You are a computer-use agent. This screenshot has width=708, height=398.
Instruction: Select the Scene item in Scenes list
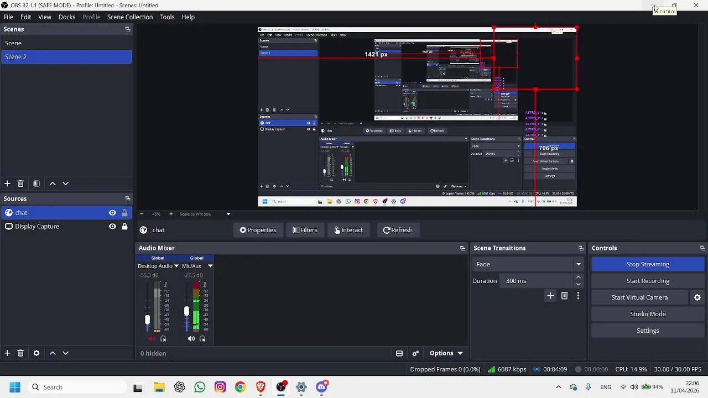66,43
